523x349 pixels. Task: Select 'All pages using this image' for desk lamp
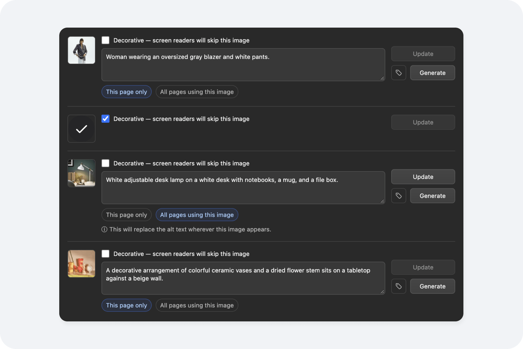tap(197, 215)
